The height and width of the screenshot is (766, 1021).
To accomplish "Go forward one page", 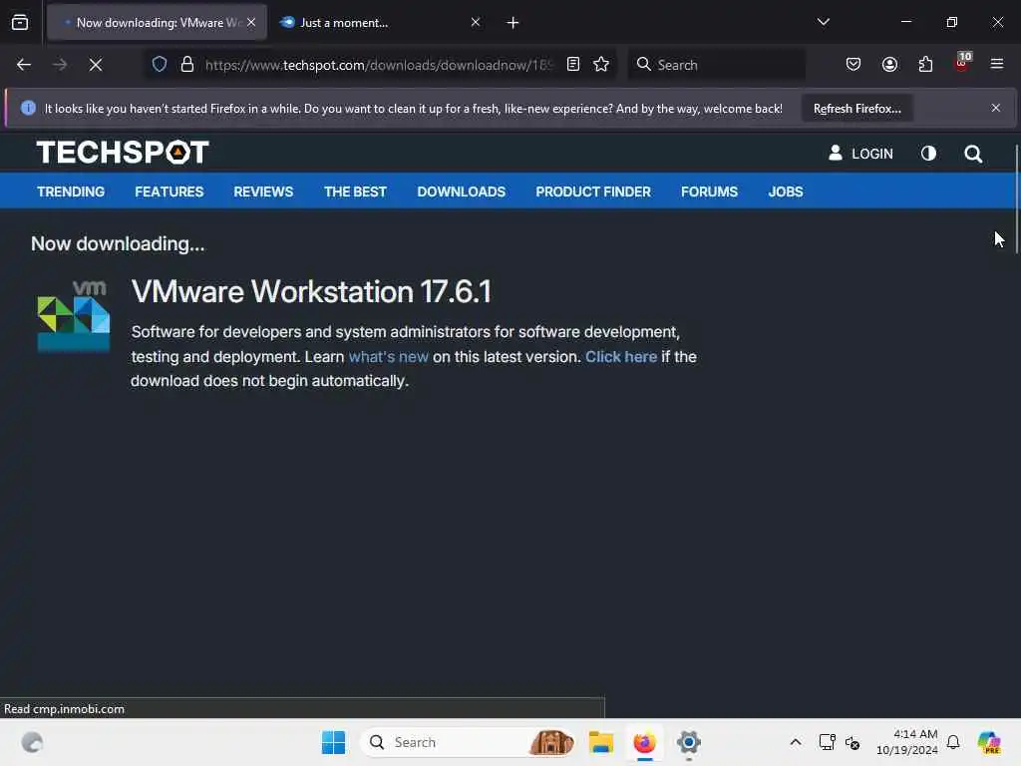I will click(x=60, y=65).
